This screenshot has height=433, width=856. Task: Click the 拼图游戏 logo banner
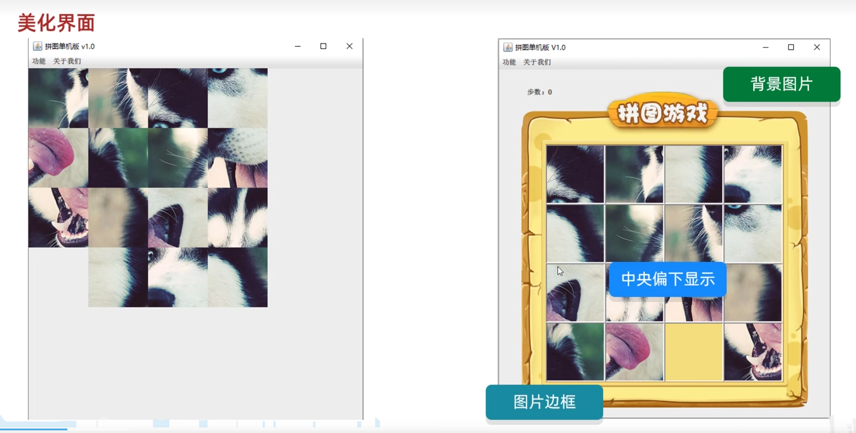point(663,112)
